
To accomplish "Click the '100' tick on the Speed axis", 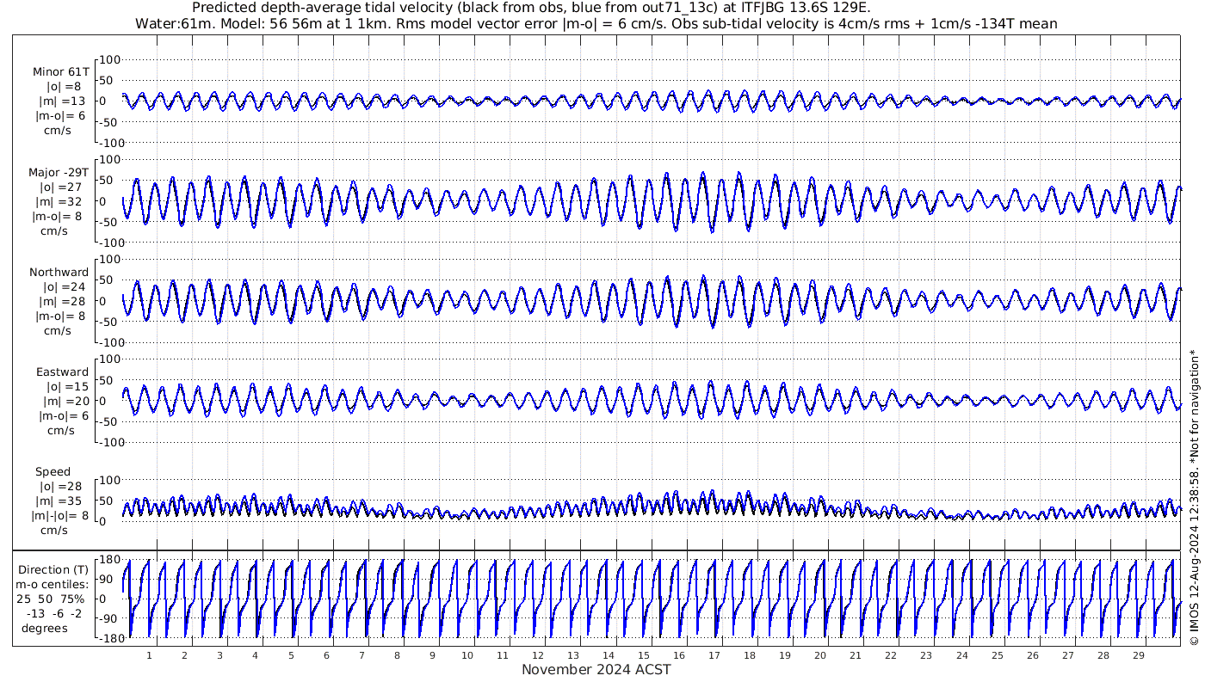I will tap(111, 480).
